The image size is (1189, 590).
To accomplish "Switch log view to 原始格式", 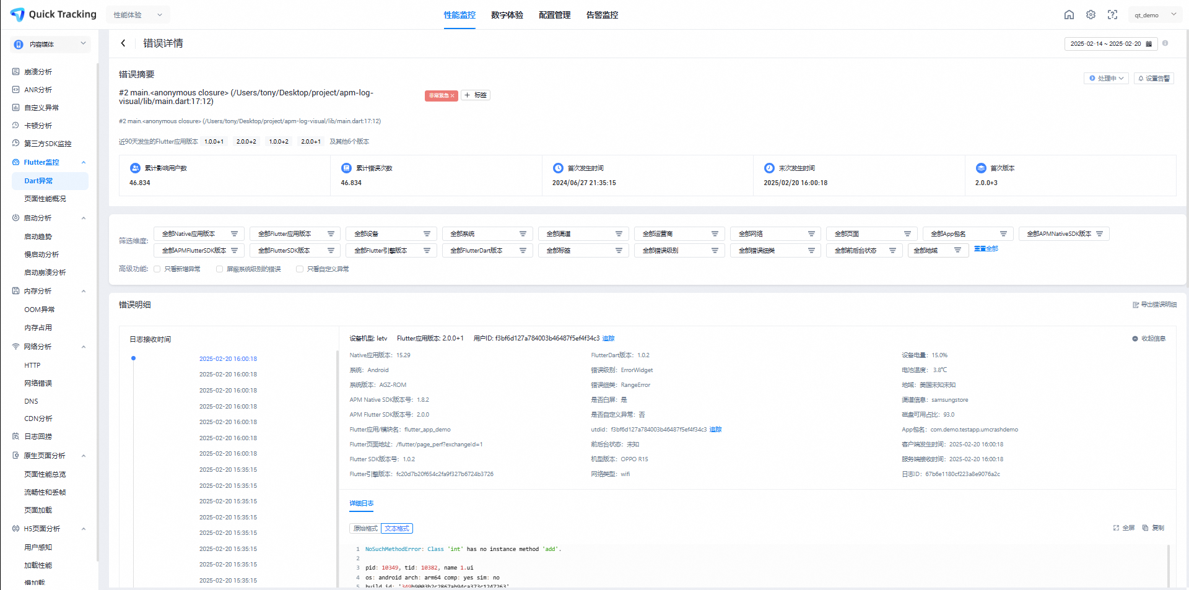I will (365, 529).
